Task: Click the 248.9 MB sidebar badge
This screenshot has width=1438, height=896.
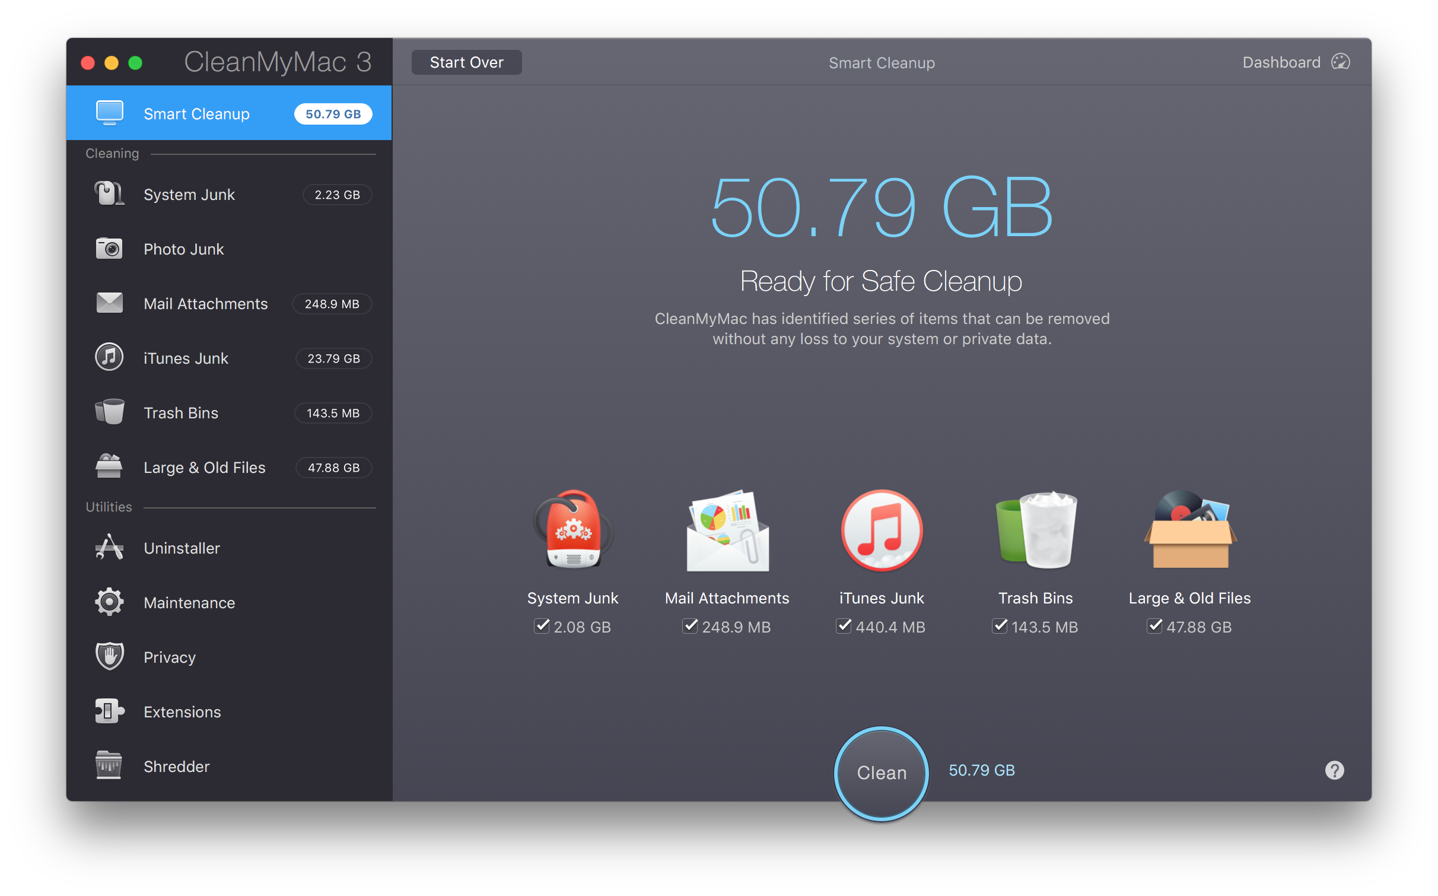Action: click(x=332, y=303)
